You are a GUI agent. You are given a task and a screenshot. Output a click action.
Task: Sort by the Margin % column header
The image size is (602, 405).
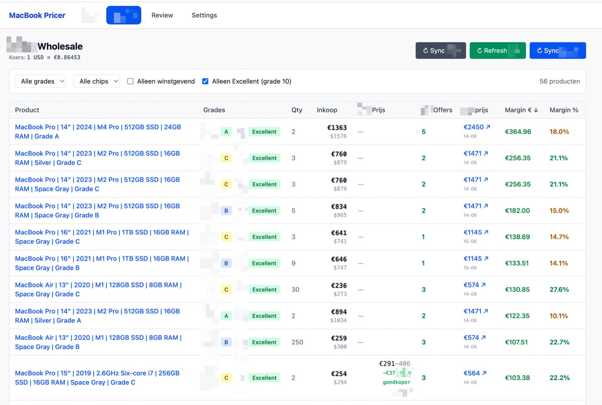pyautogui.click(x=564, y=110)
